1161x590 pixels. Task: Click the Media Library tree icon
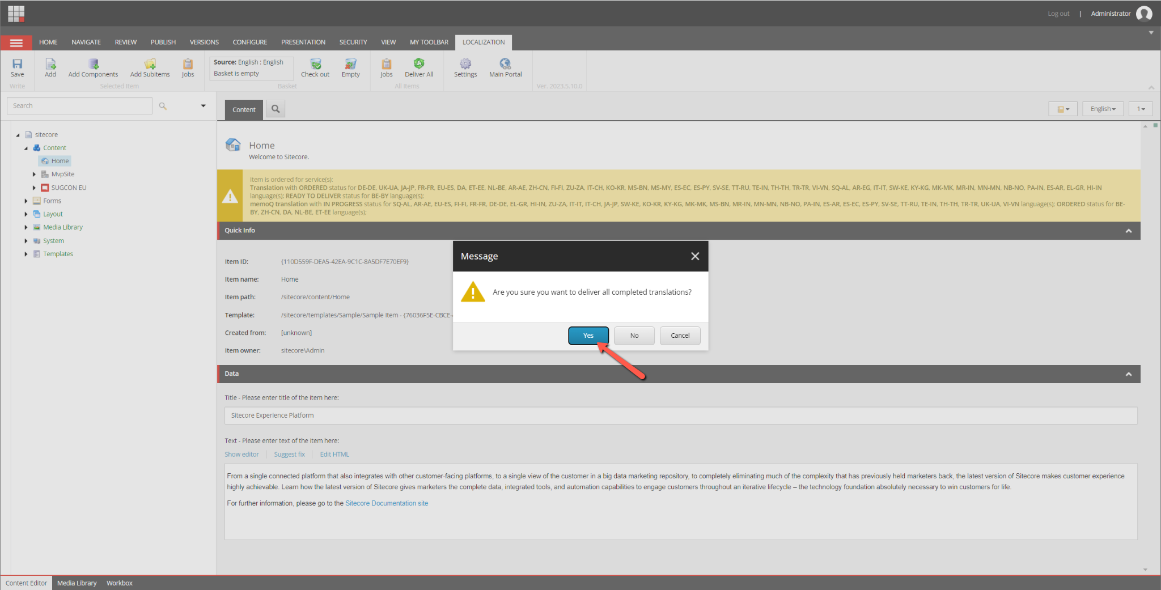coord(37,227)
